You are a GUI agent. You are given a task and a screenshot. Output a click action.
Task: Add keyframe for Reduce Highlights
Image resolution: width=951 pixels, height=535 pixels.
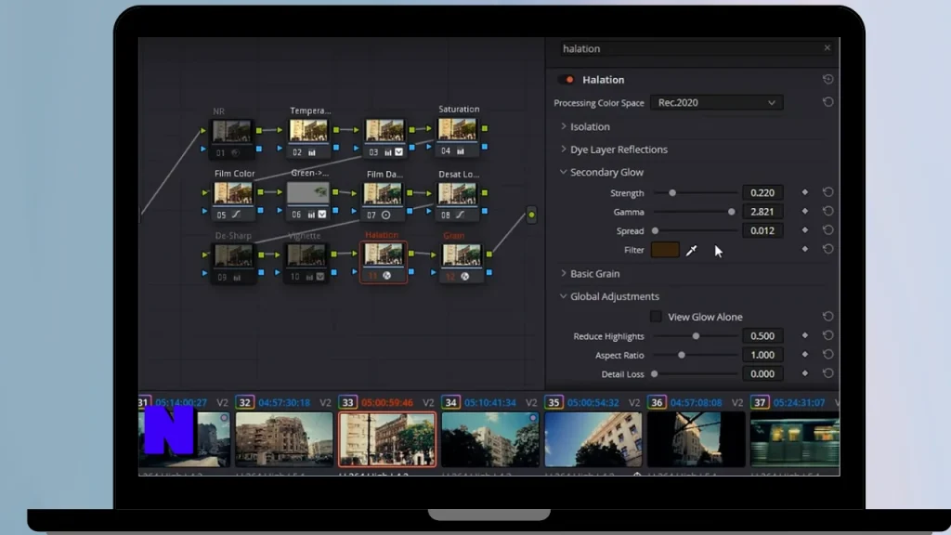click(x=805, y=335)
